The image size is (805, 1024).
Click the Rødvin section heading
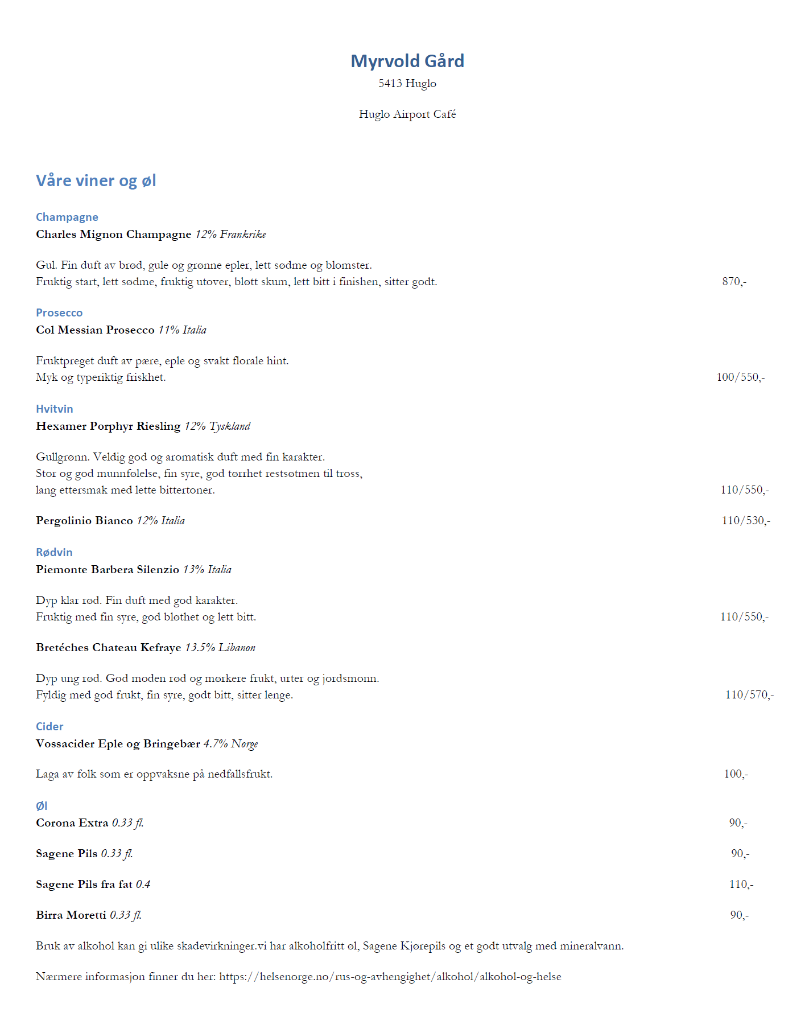click(x=54, y=552)
